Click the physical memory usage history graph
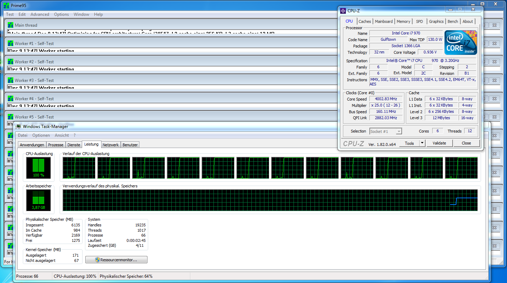 pos(270,200)
